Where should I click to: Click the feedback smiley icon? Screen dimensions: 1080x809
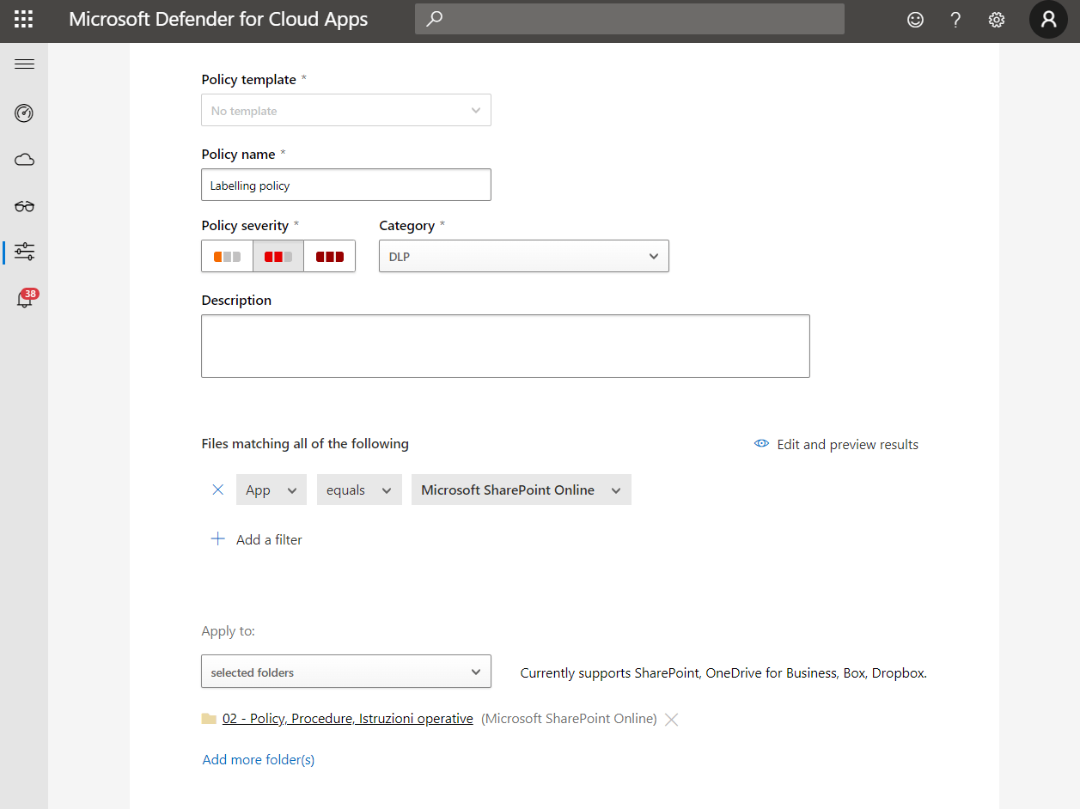pyautogui.click(x=915, y=20)
